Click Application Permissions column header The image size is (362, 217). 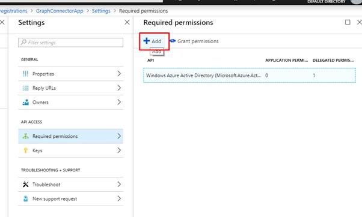[x=286, y=61]
